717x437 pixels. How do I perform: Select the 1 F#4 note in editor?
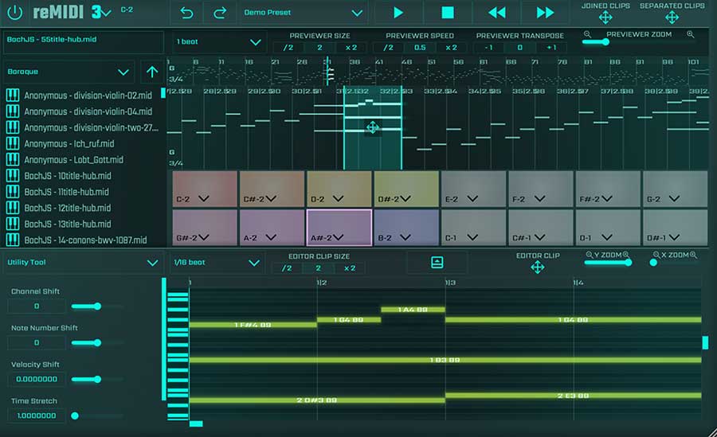[x=253, y=325]
